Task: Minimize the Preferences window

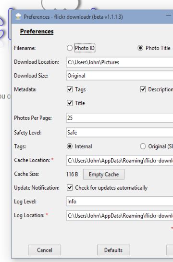Action: click(169, 15)
